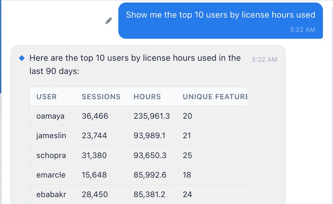333x204 pixels.
Task: Click unique features value 18 for emarcle
Action: coord(187,175)
